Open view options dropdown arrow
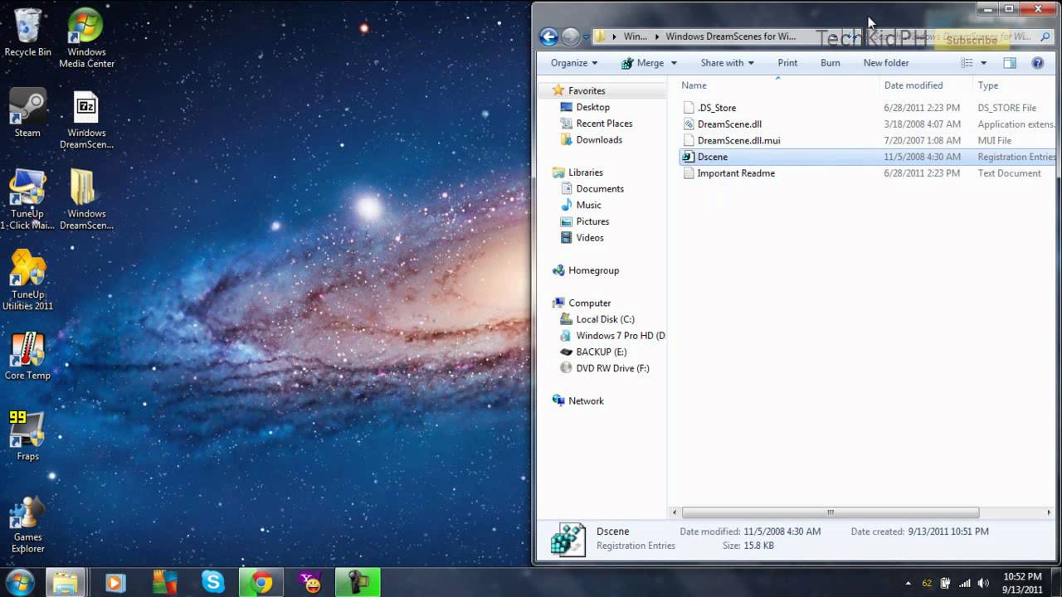 (x=984, y=63)
